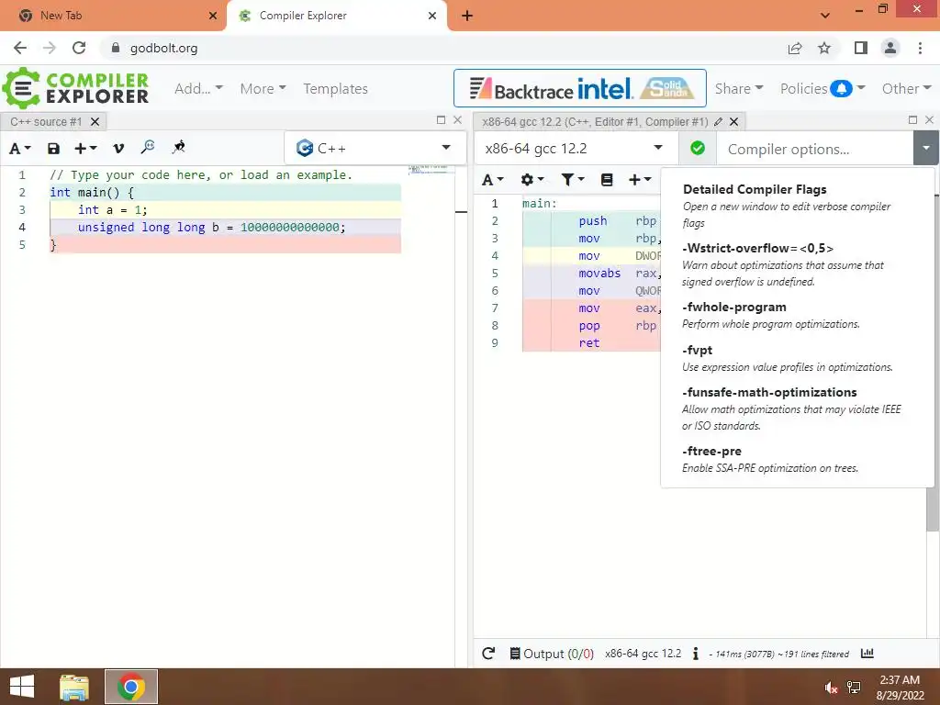
Task: Open the libraries book icon
Action: (607, 179)
